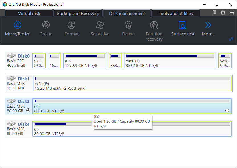The height and width of the screenshot is (168, 237).
Task: Open the hamburger menu icon
Action: pyautogui.click(x=232, y=13)
